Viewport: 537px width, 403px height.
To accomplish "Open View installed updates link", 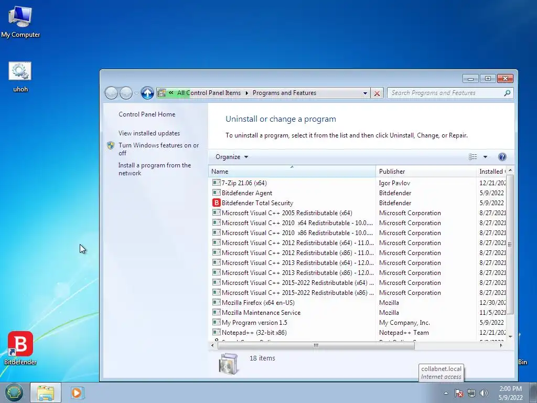I will (x=149, y=133).
